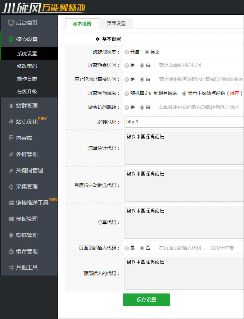Select 是 for 游客访问跳转
Viewport: 244px width, 319px height.
click(127, 108)
